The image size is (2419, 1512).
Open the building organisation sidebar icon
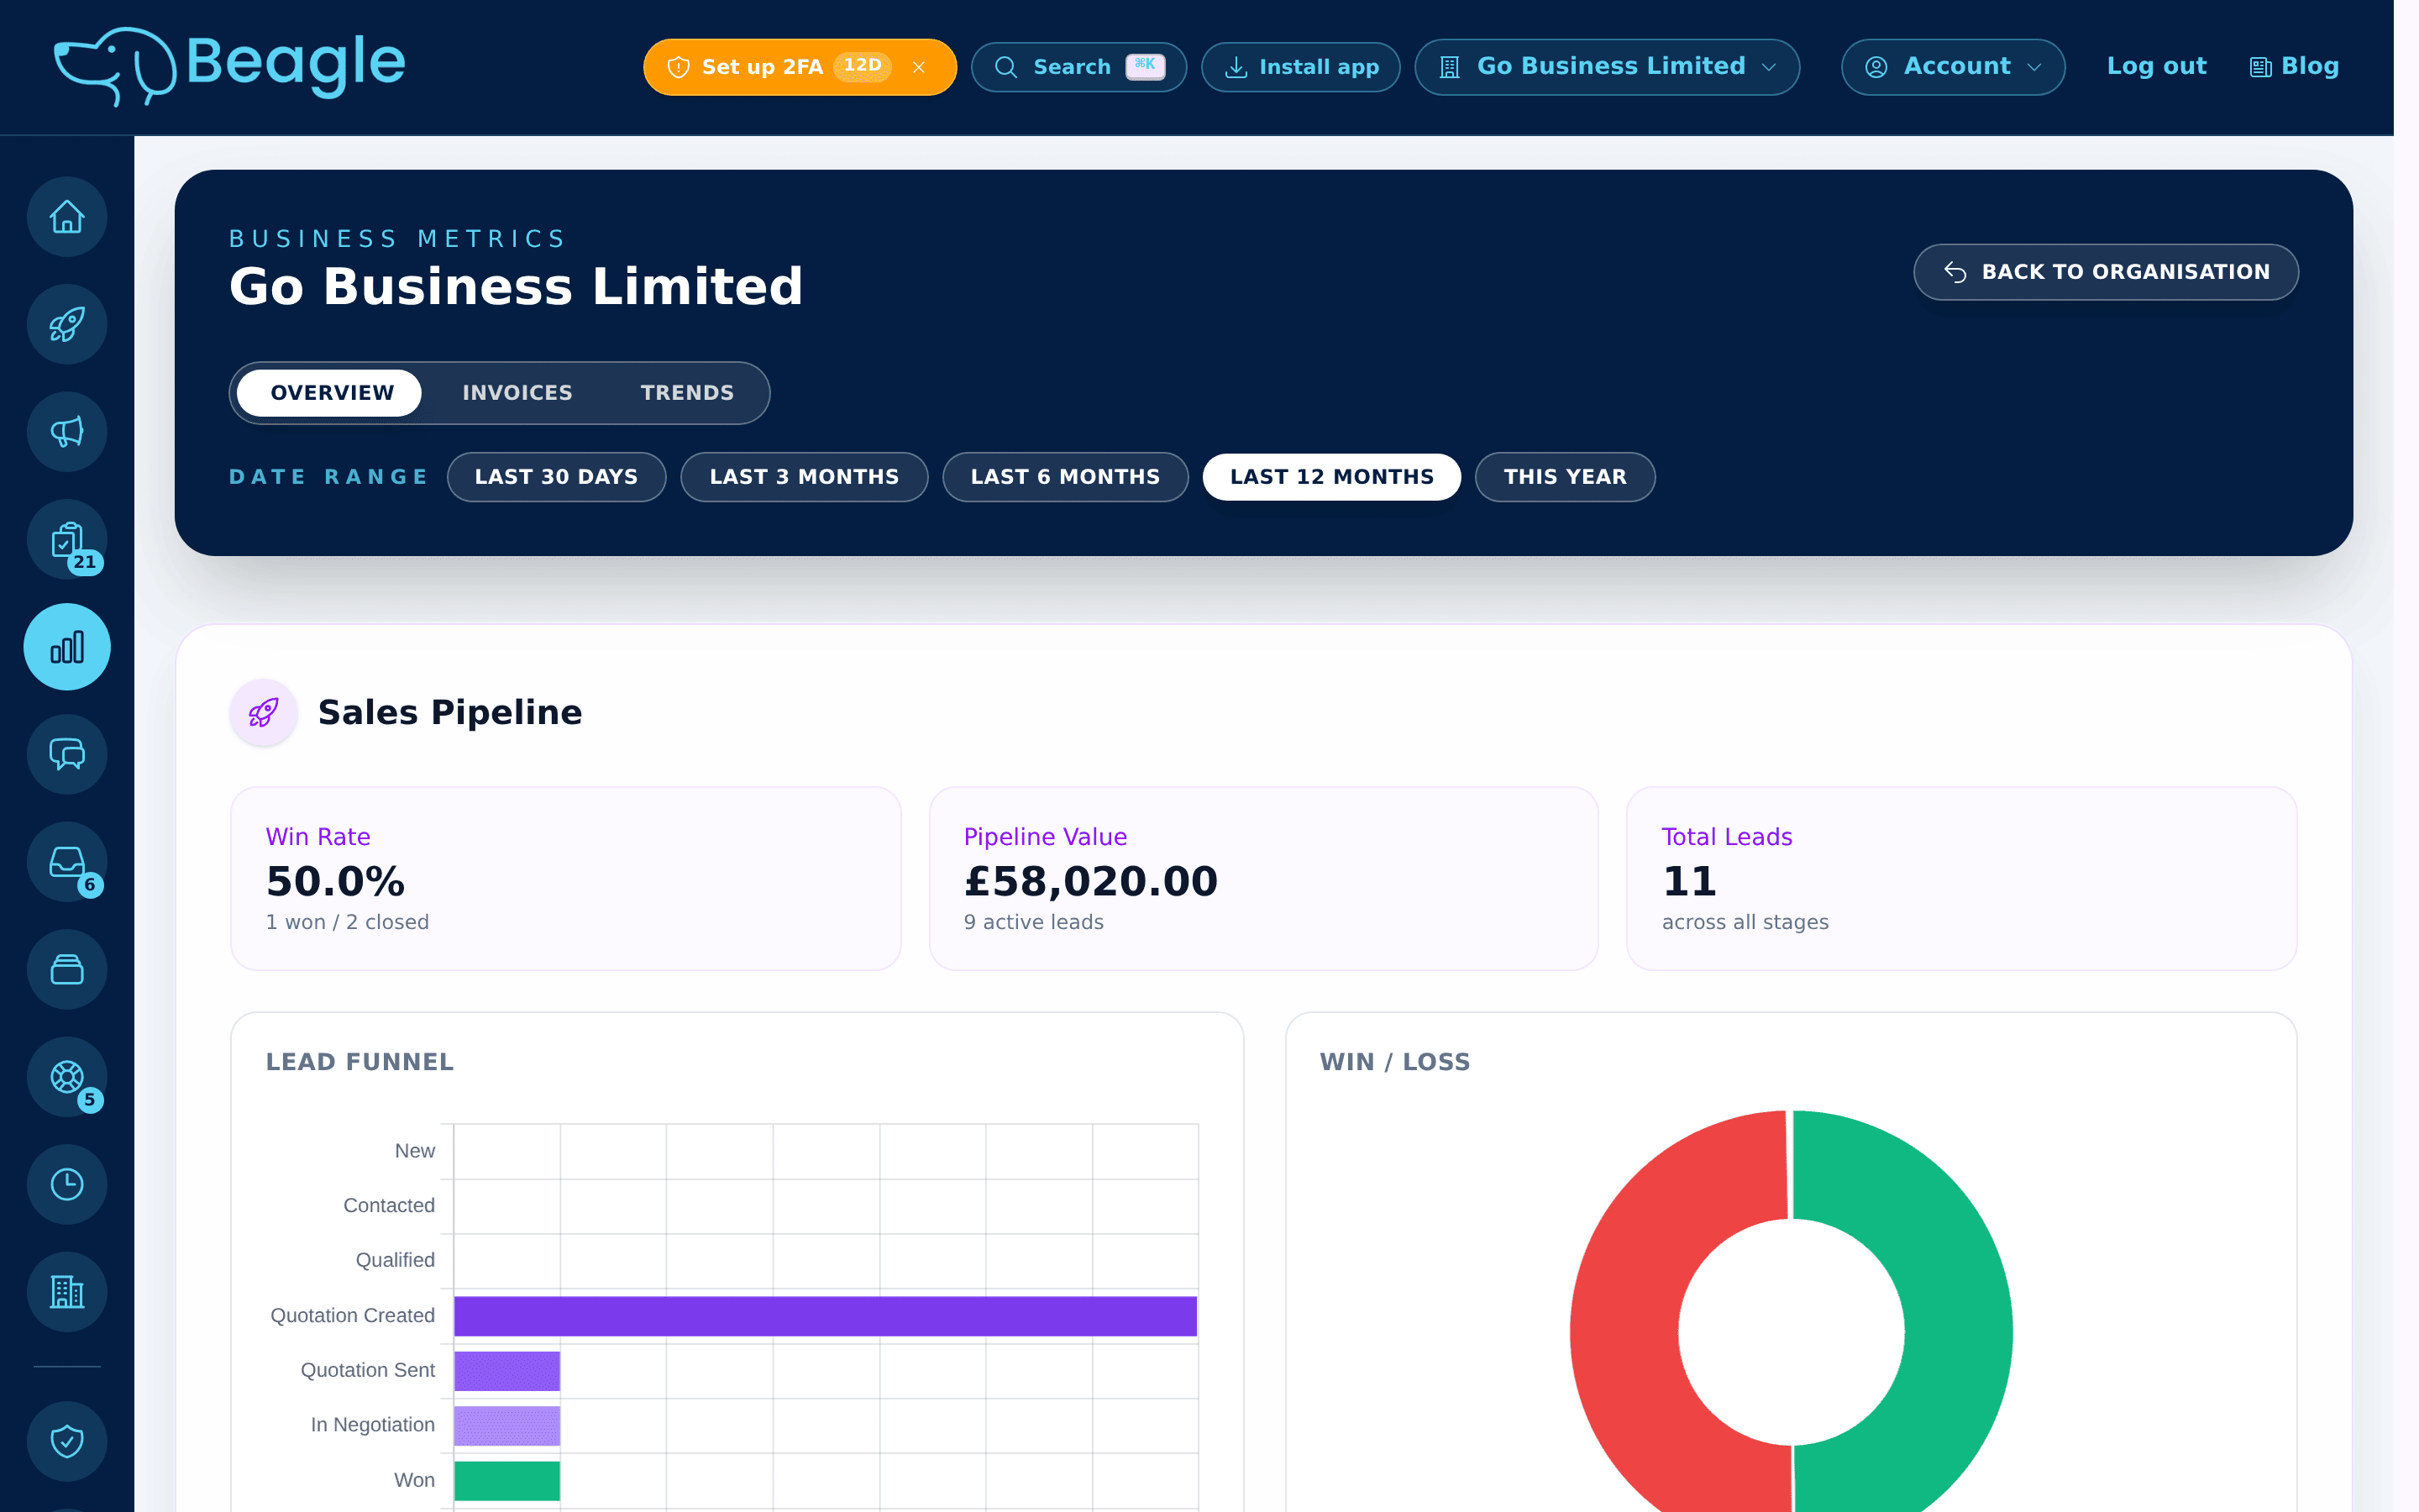click(x=67, y=1292)
